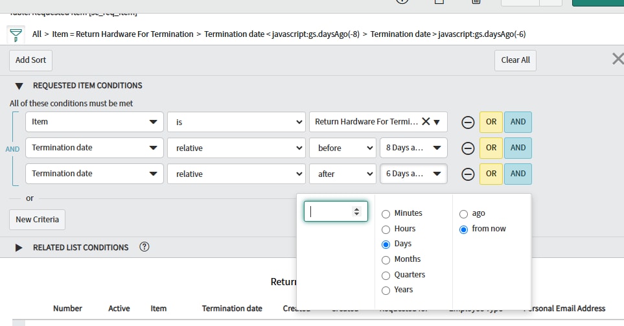The height and width of the screenshot is (326, 624).
Task: Expand the Related List Conditions section
Action: pos(19,248)
